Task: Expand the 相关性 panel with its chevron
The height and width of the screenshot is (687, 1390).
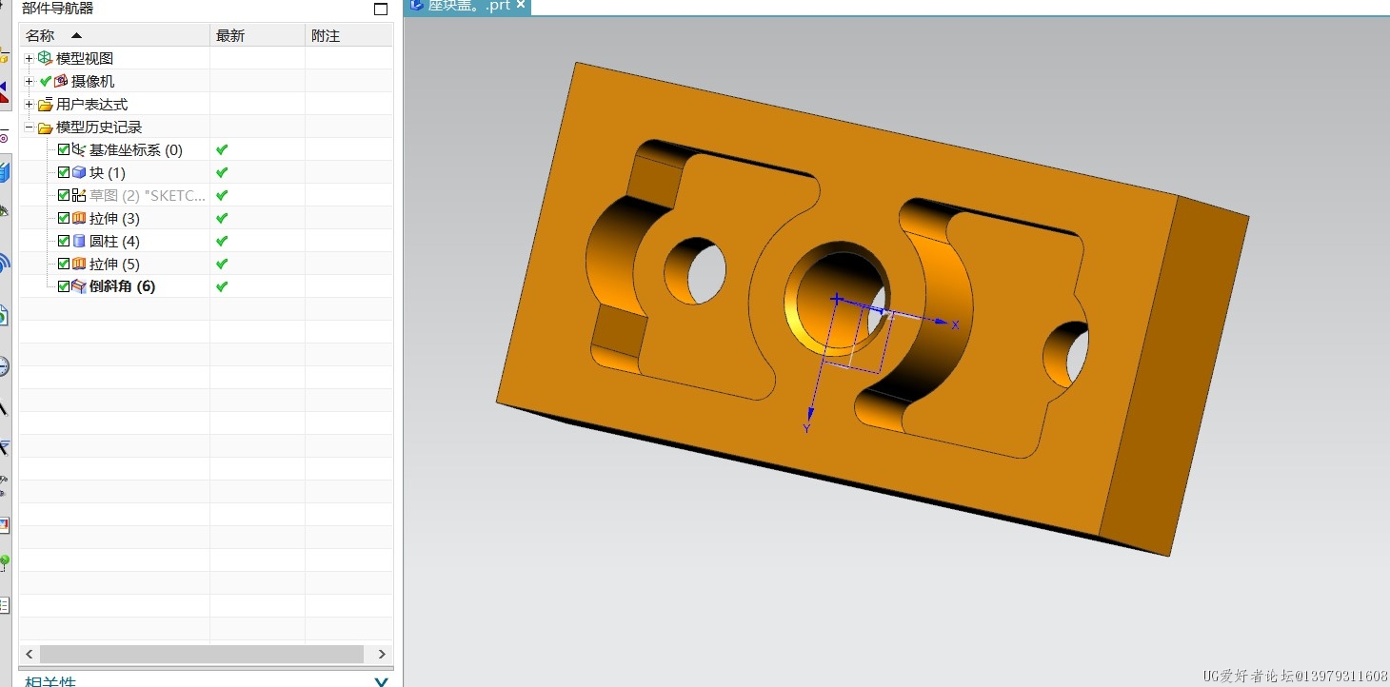Action: pos(381,681)
